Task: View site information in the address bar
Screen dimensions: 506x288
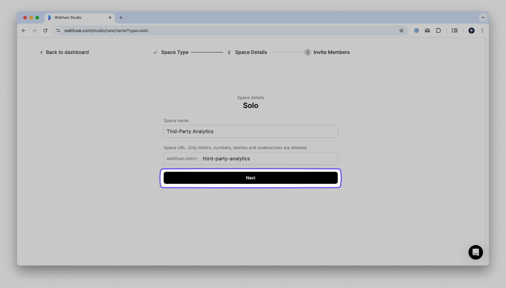Action: tap(58, 30)
